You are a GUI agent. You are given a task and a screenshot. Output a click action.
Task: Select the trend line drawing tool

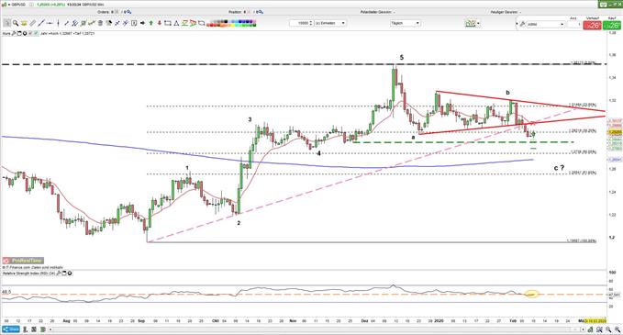[x=41, y=23]
